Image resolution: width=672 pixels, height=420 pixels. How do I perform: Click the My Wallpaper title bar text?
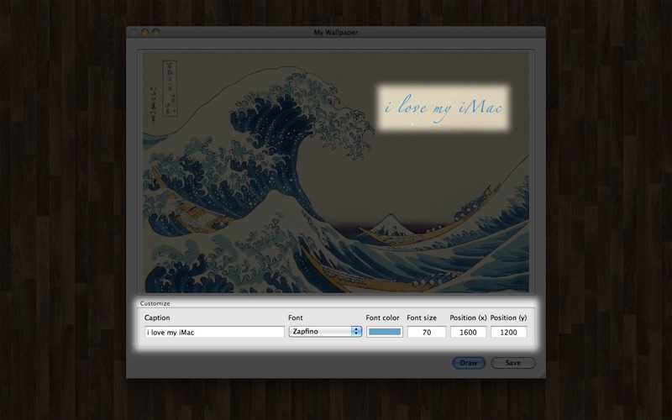point(335,32)
